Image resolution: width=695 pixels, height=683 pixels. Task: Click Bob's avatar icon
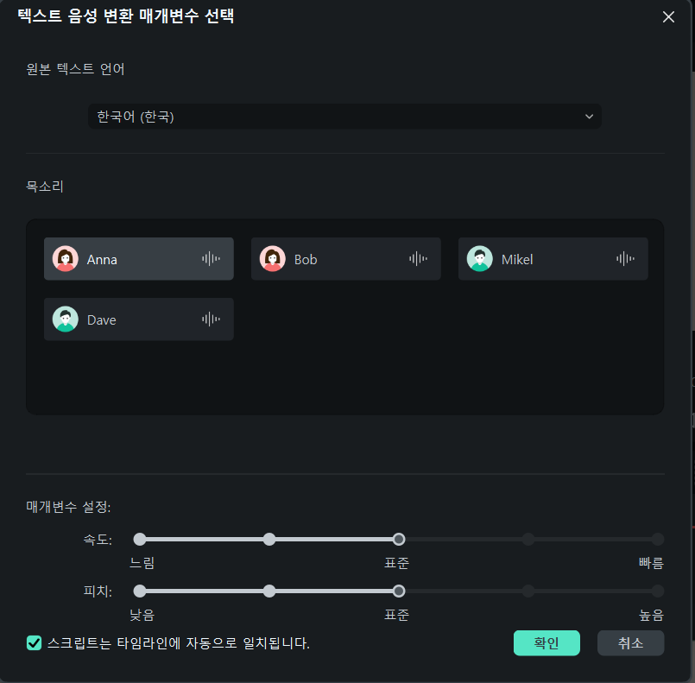click(273, 258)
